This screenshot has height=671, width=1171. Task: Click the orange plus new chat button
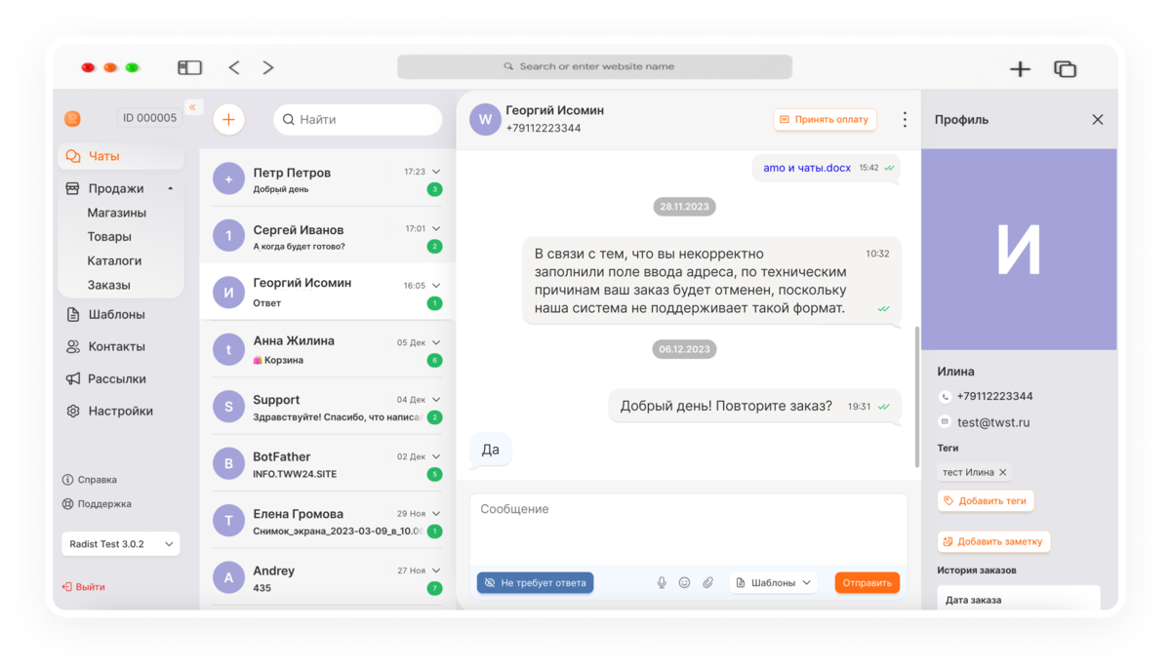[228, 120]
